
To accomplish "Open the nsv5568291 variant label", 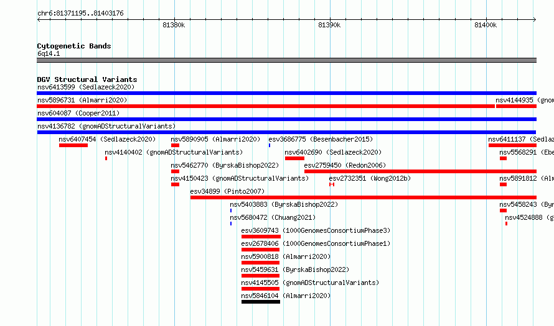I will (527, 152).
